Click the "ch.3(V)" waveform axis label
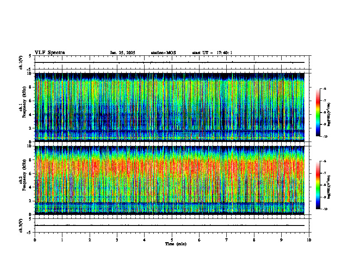 21,225
